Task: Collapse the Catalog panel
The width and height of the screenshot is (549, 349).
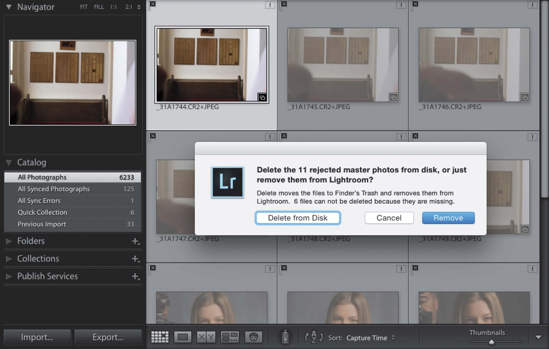Action: [x=9, y=162]
